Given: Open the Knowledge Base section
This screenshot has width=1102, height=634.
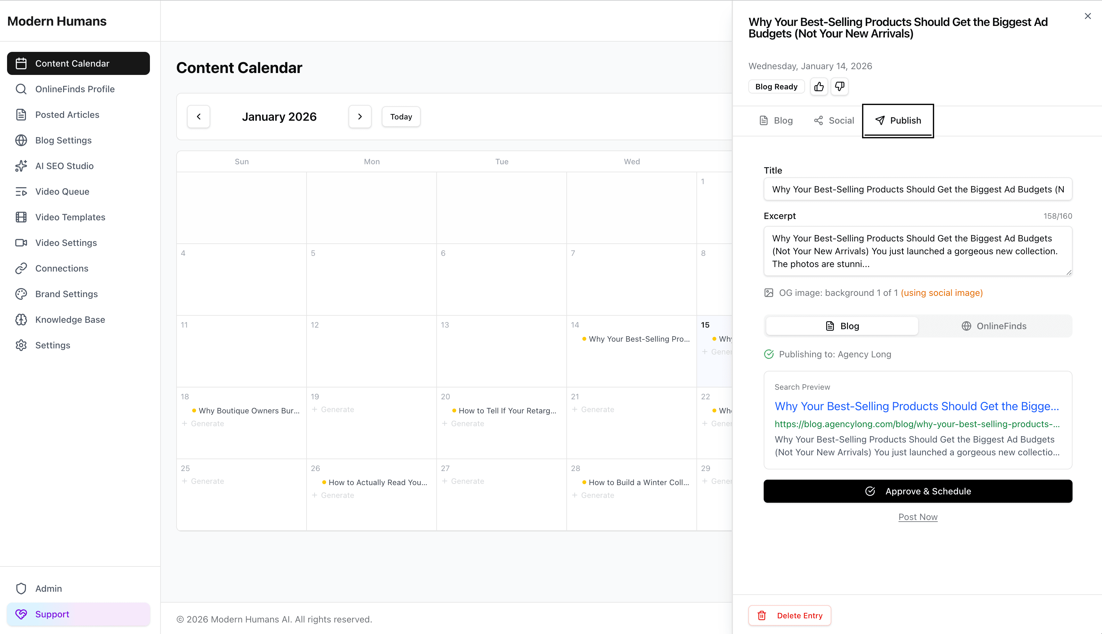Looking at the screenshot, I should click(x=70, y=319).
